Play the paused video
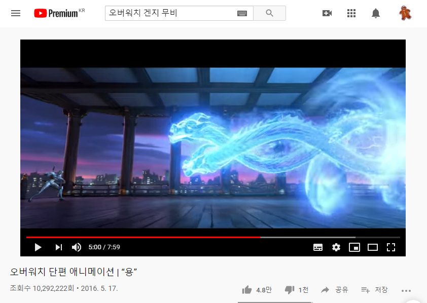The height and width of the screenshot is (303, 427). tap(38, 247)
